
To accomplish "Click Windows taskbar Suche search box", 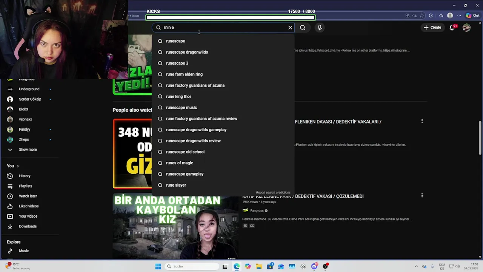I will click(x=192, y=266).
